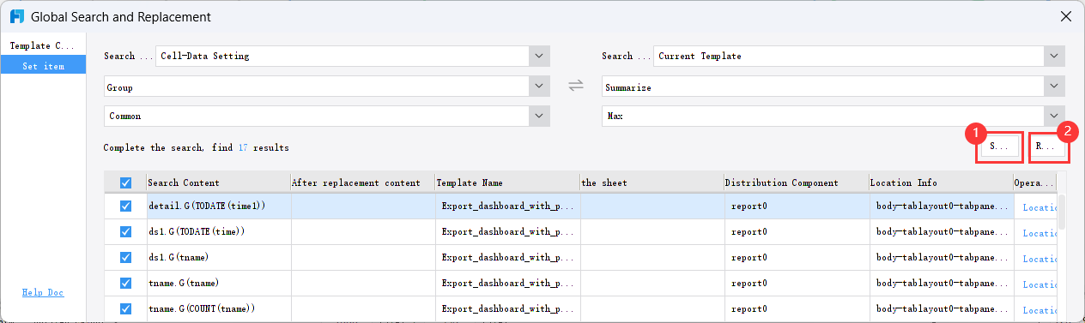Select the Set item entry in the sidebar

pyautogui.click(x=43, y=65)
